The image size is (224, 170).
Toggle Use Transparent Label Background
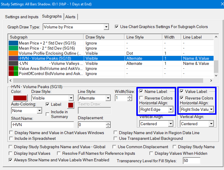point(116,138)
